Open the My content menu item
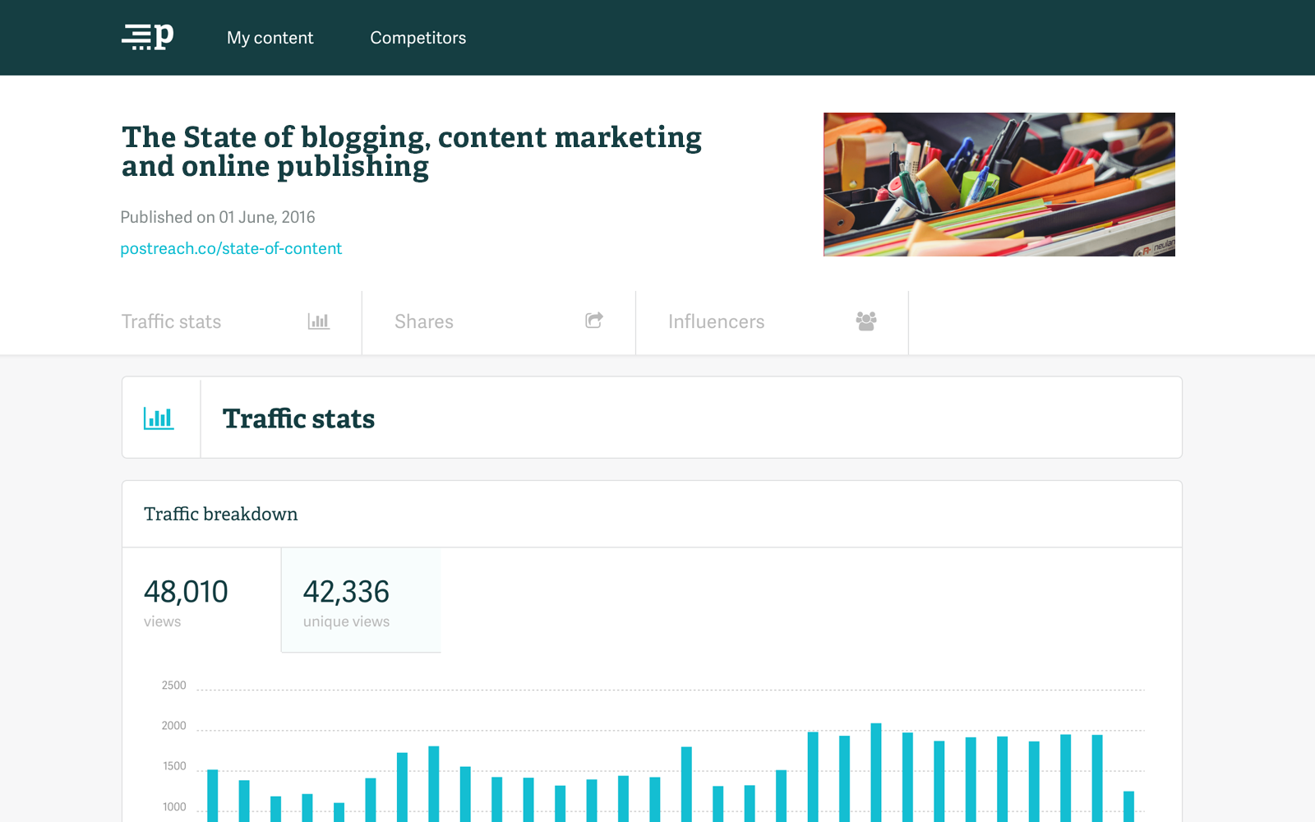The height and width of the screenshot is (822, 1315). click(x=270, y=38)
